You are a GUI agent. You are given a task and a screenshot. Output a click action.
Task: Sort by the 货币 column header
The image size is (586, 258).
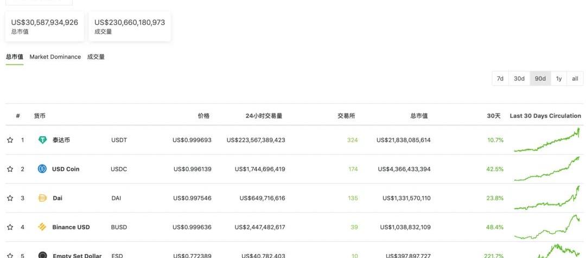click(40, 116)
